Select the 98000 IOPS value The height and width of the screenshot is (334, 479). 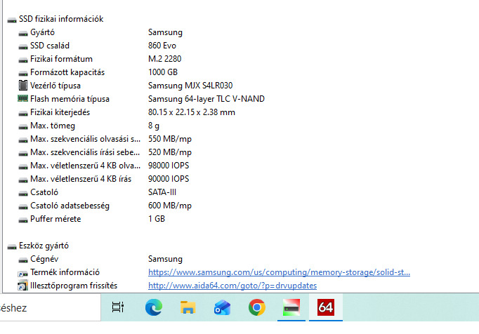[x=169, y=166]
